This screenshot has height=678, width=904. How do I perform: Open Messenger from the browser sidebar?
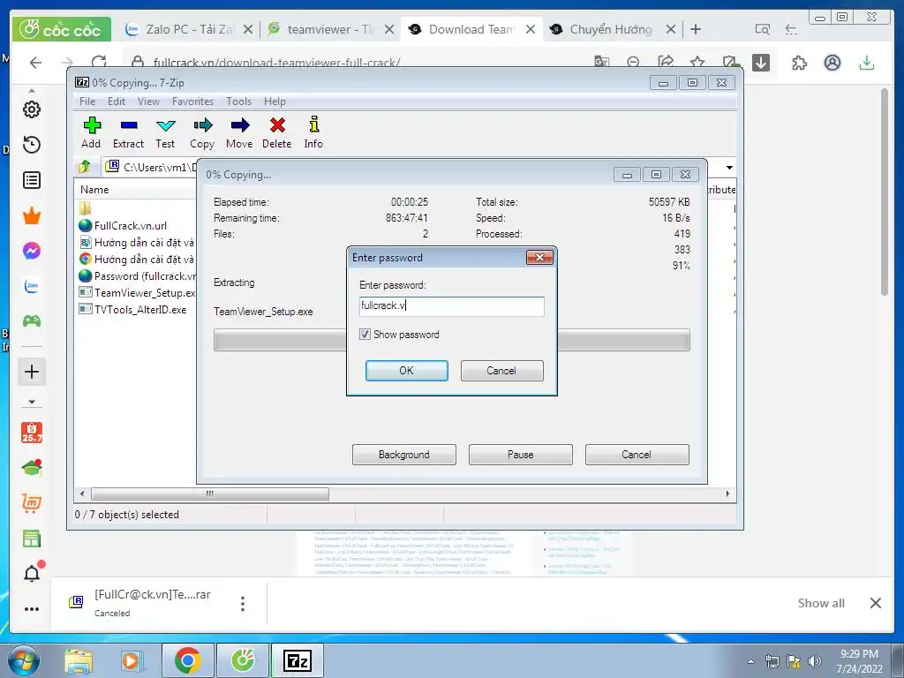click(32, 251)
